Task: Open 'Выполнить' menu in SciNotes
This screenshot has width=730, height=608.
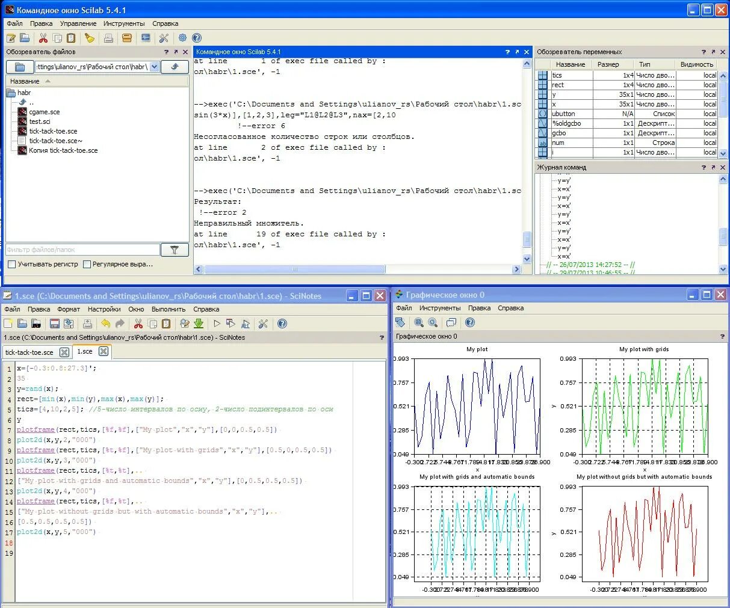Action: [x=169, y=309]
